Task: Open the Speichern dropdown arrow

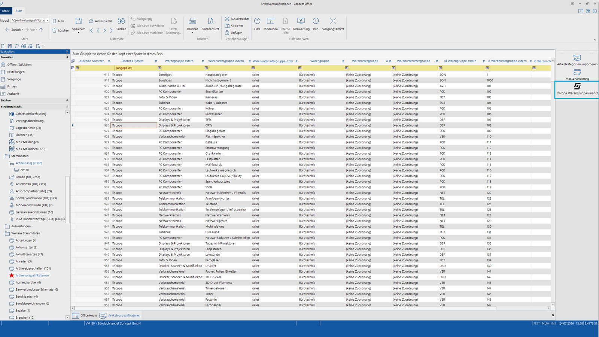Action: (78, 33)
